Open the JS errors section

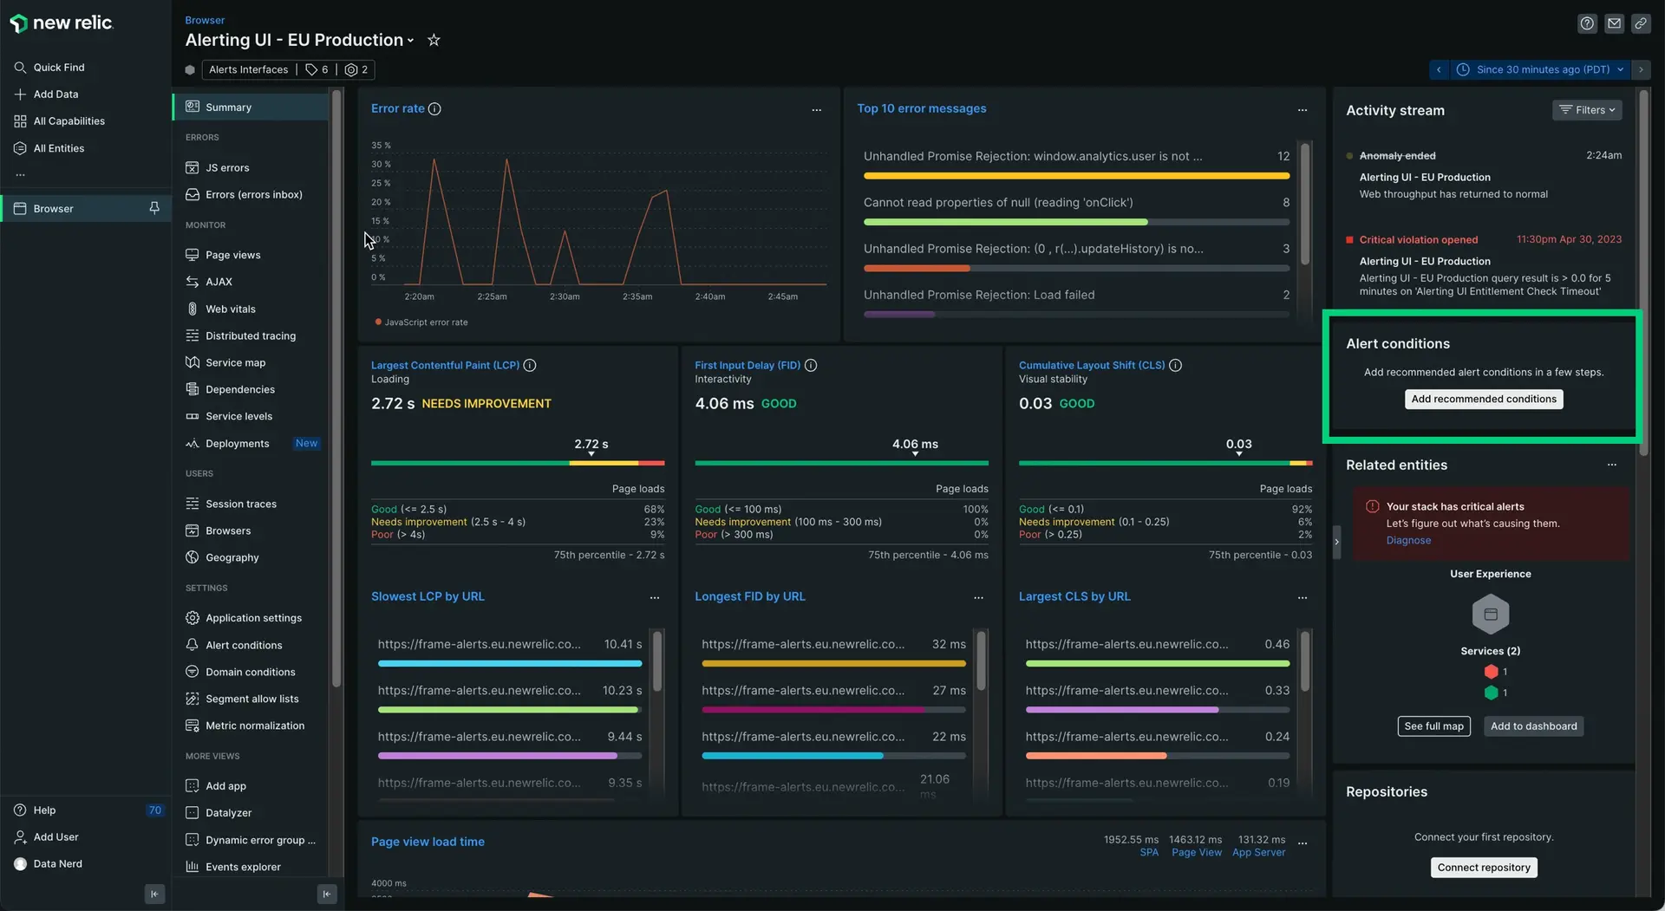click(x=226, y=167)
